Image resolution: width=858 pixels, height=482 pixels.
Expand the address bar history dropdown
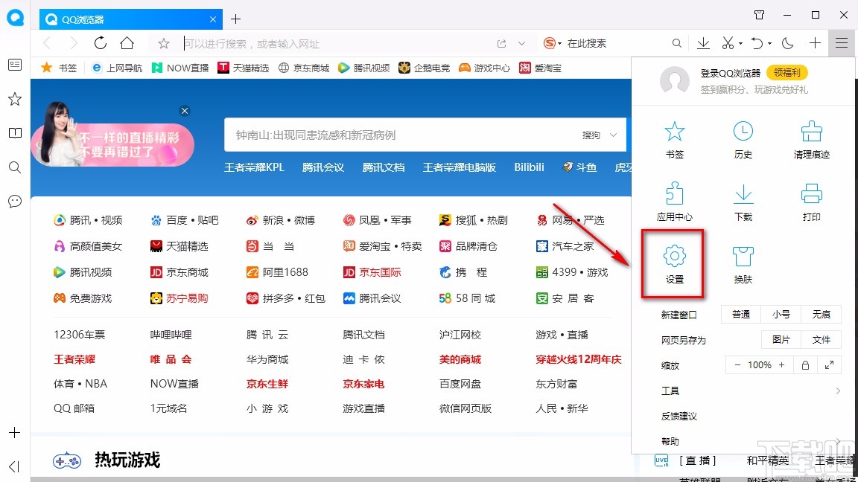pos(521,44)
